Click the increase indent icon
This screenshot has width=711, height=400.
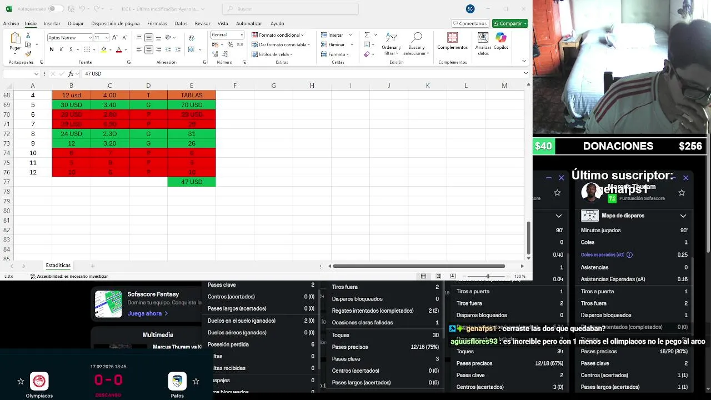tap(178, 49)
